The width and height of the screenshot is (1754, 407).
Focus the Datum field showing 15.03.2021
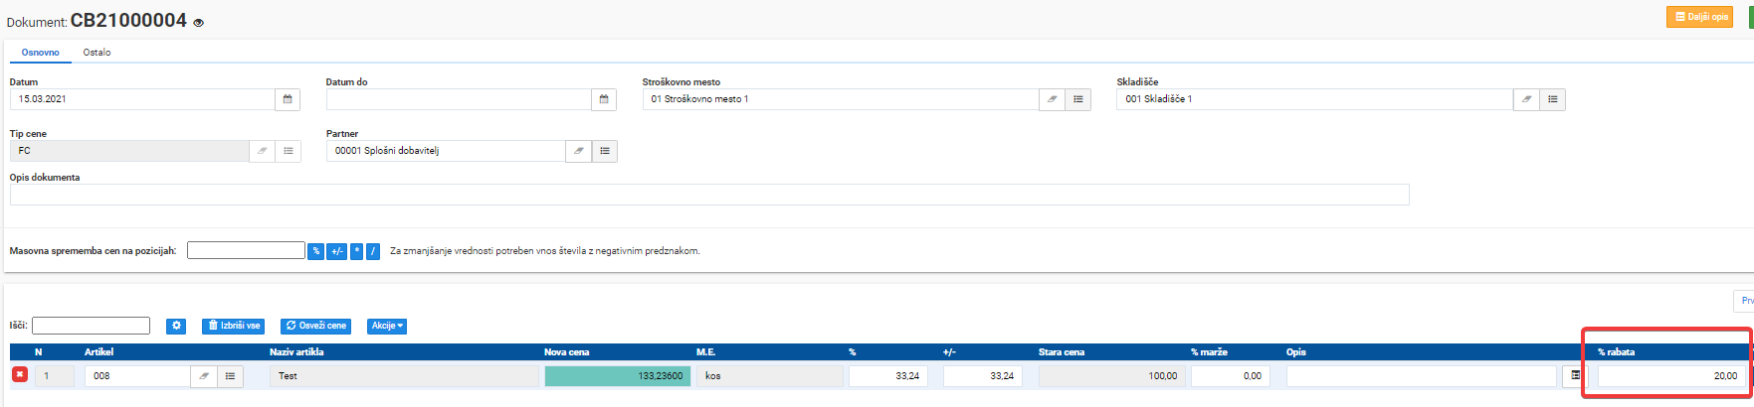[142, 99]
